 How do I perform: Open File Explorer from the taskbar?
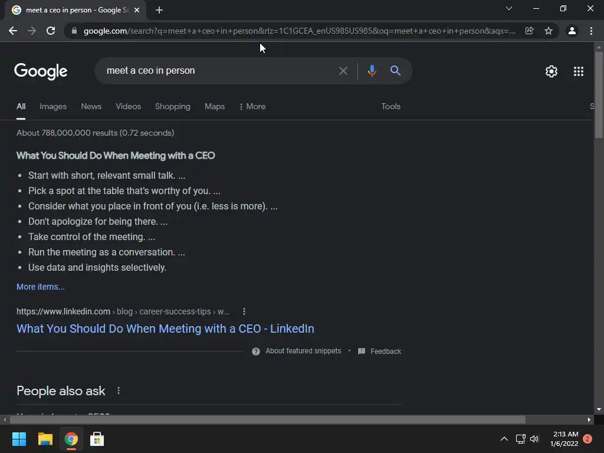tap(45, 439)
